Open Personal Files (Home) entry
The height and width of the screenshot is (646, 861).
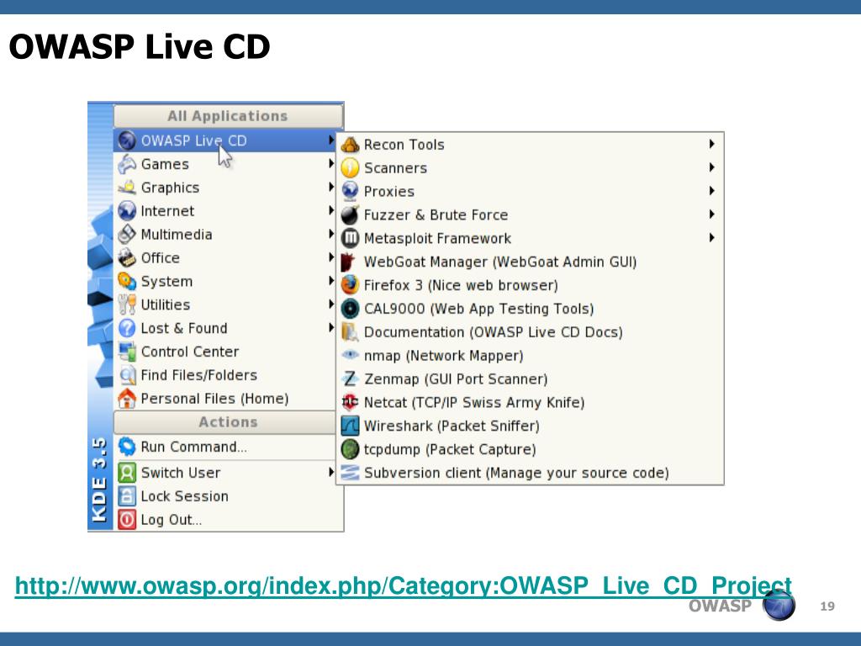click(x=225, y=398)
